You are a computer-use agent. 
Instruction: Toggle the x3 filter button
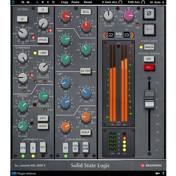pos(22,19)
